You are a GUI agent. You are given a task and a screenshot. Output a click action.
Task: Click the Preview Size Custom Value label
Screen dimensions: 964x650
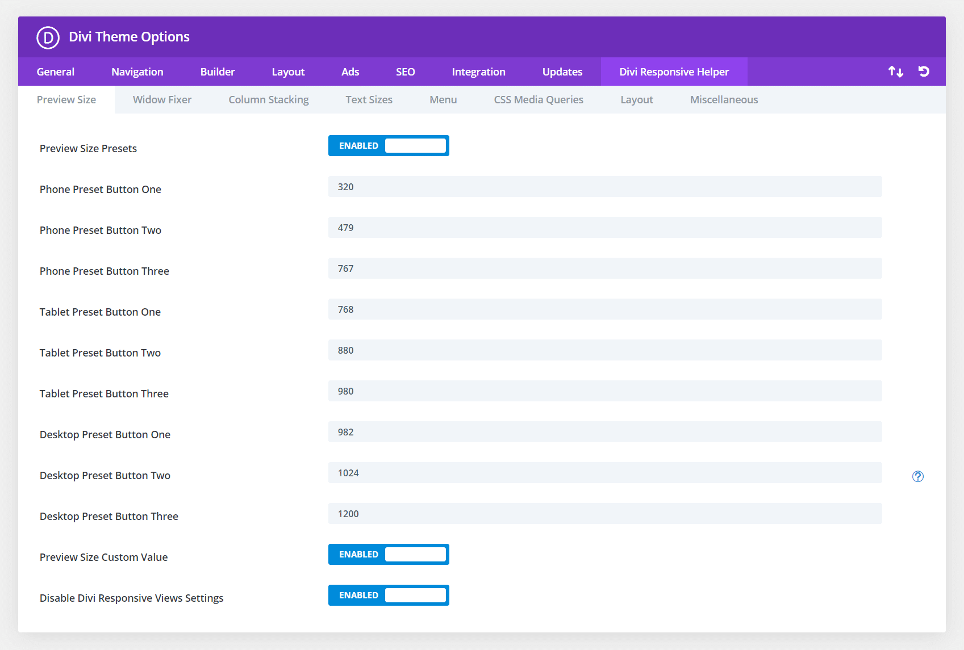point(103,557)
